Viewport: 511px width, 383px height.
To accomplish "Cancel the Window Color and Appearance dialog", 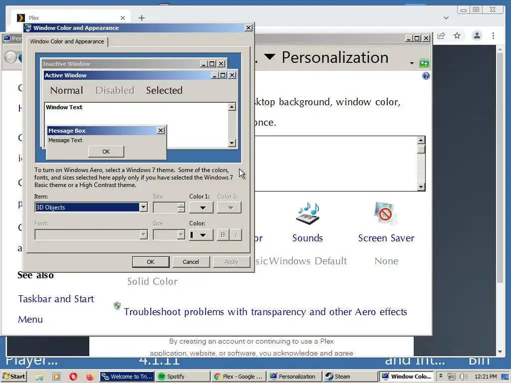I will pyautogui.click(x=191, y=262).
